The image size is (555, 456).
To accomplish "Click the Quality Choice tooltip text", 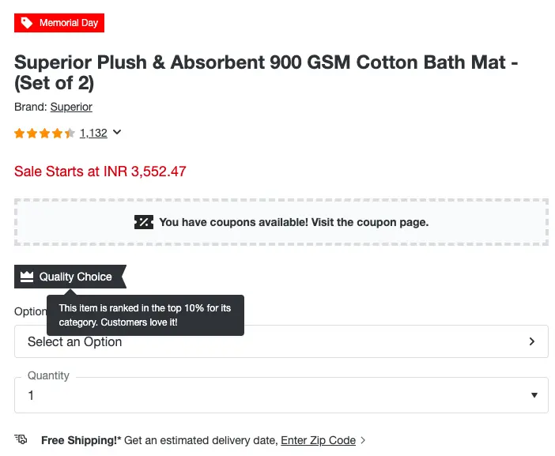I will [x=145, y=315].
